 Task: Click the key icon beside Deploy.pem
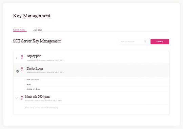[x=22, y=57]
